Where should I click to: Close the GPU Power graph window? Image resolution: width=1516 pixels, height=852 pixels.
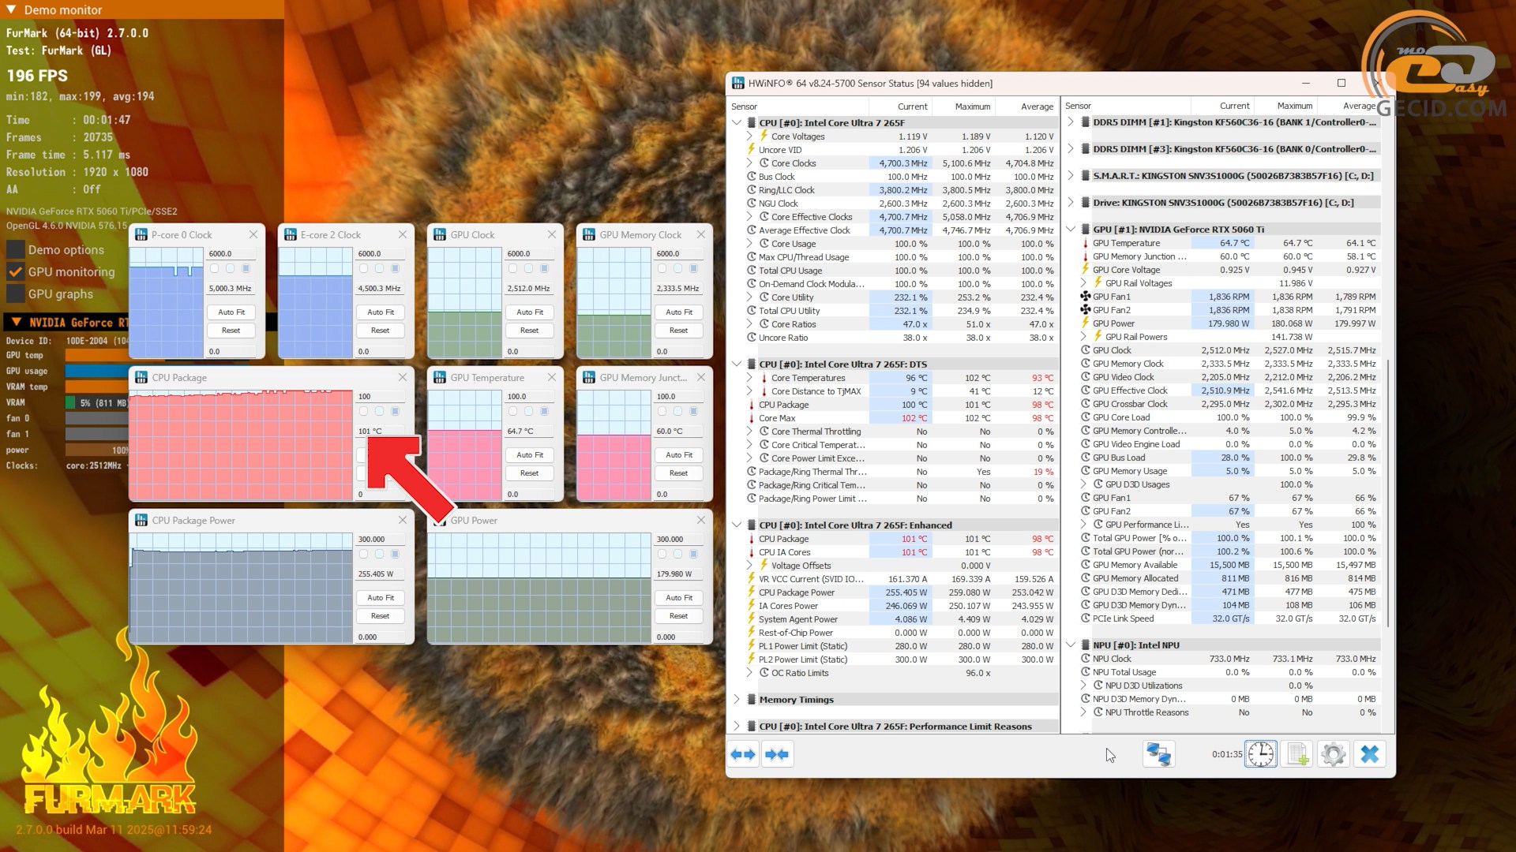click(x=701, y=520)
